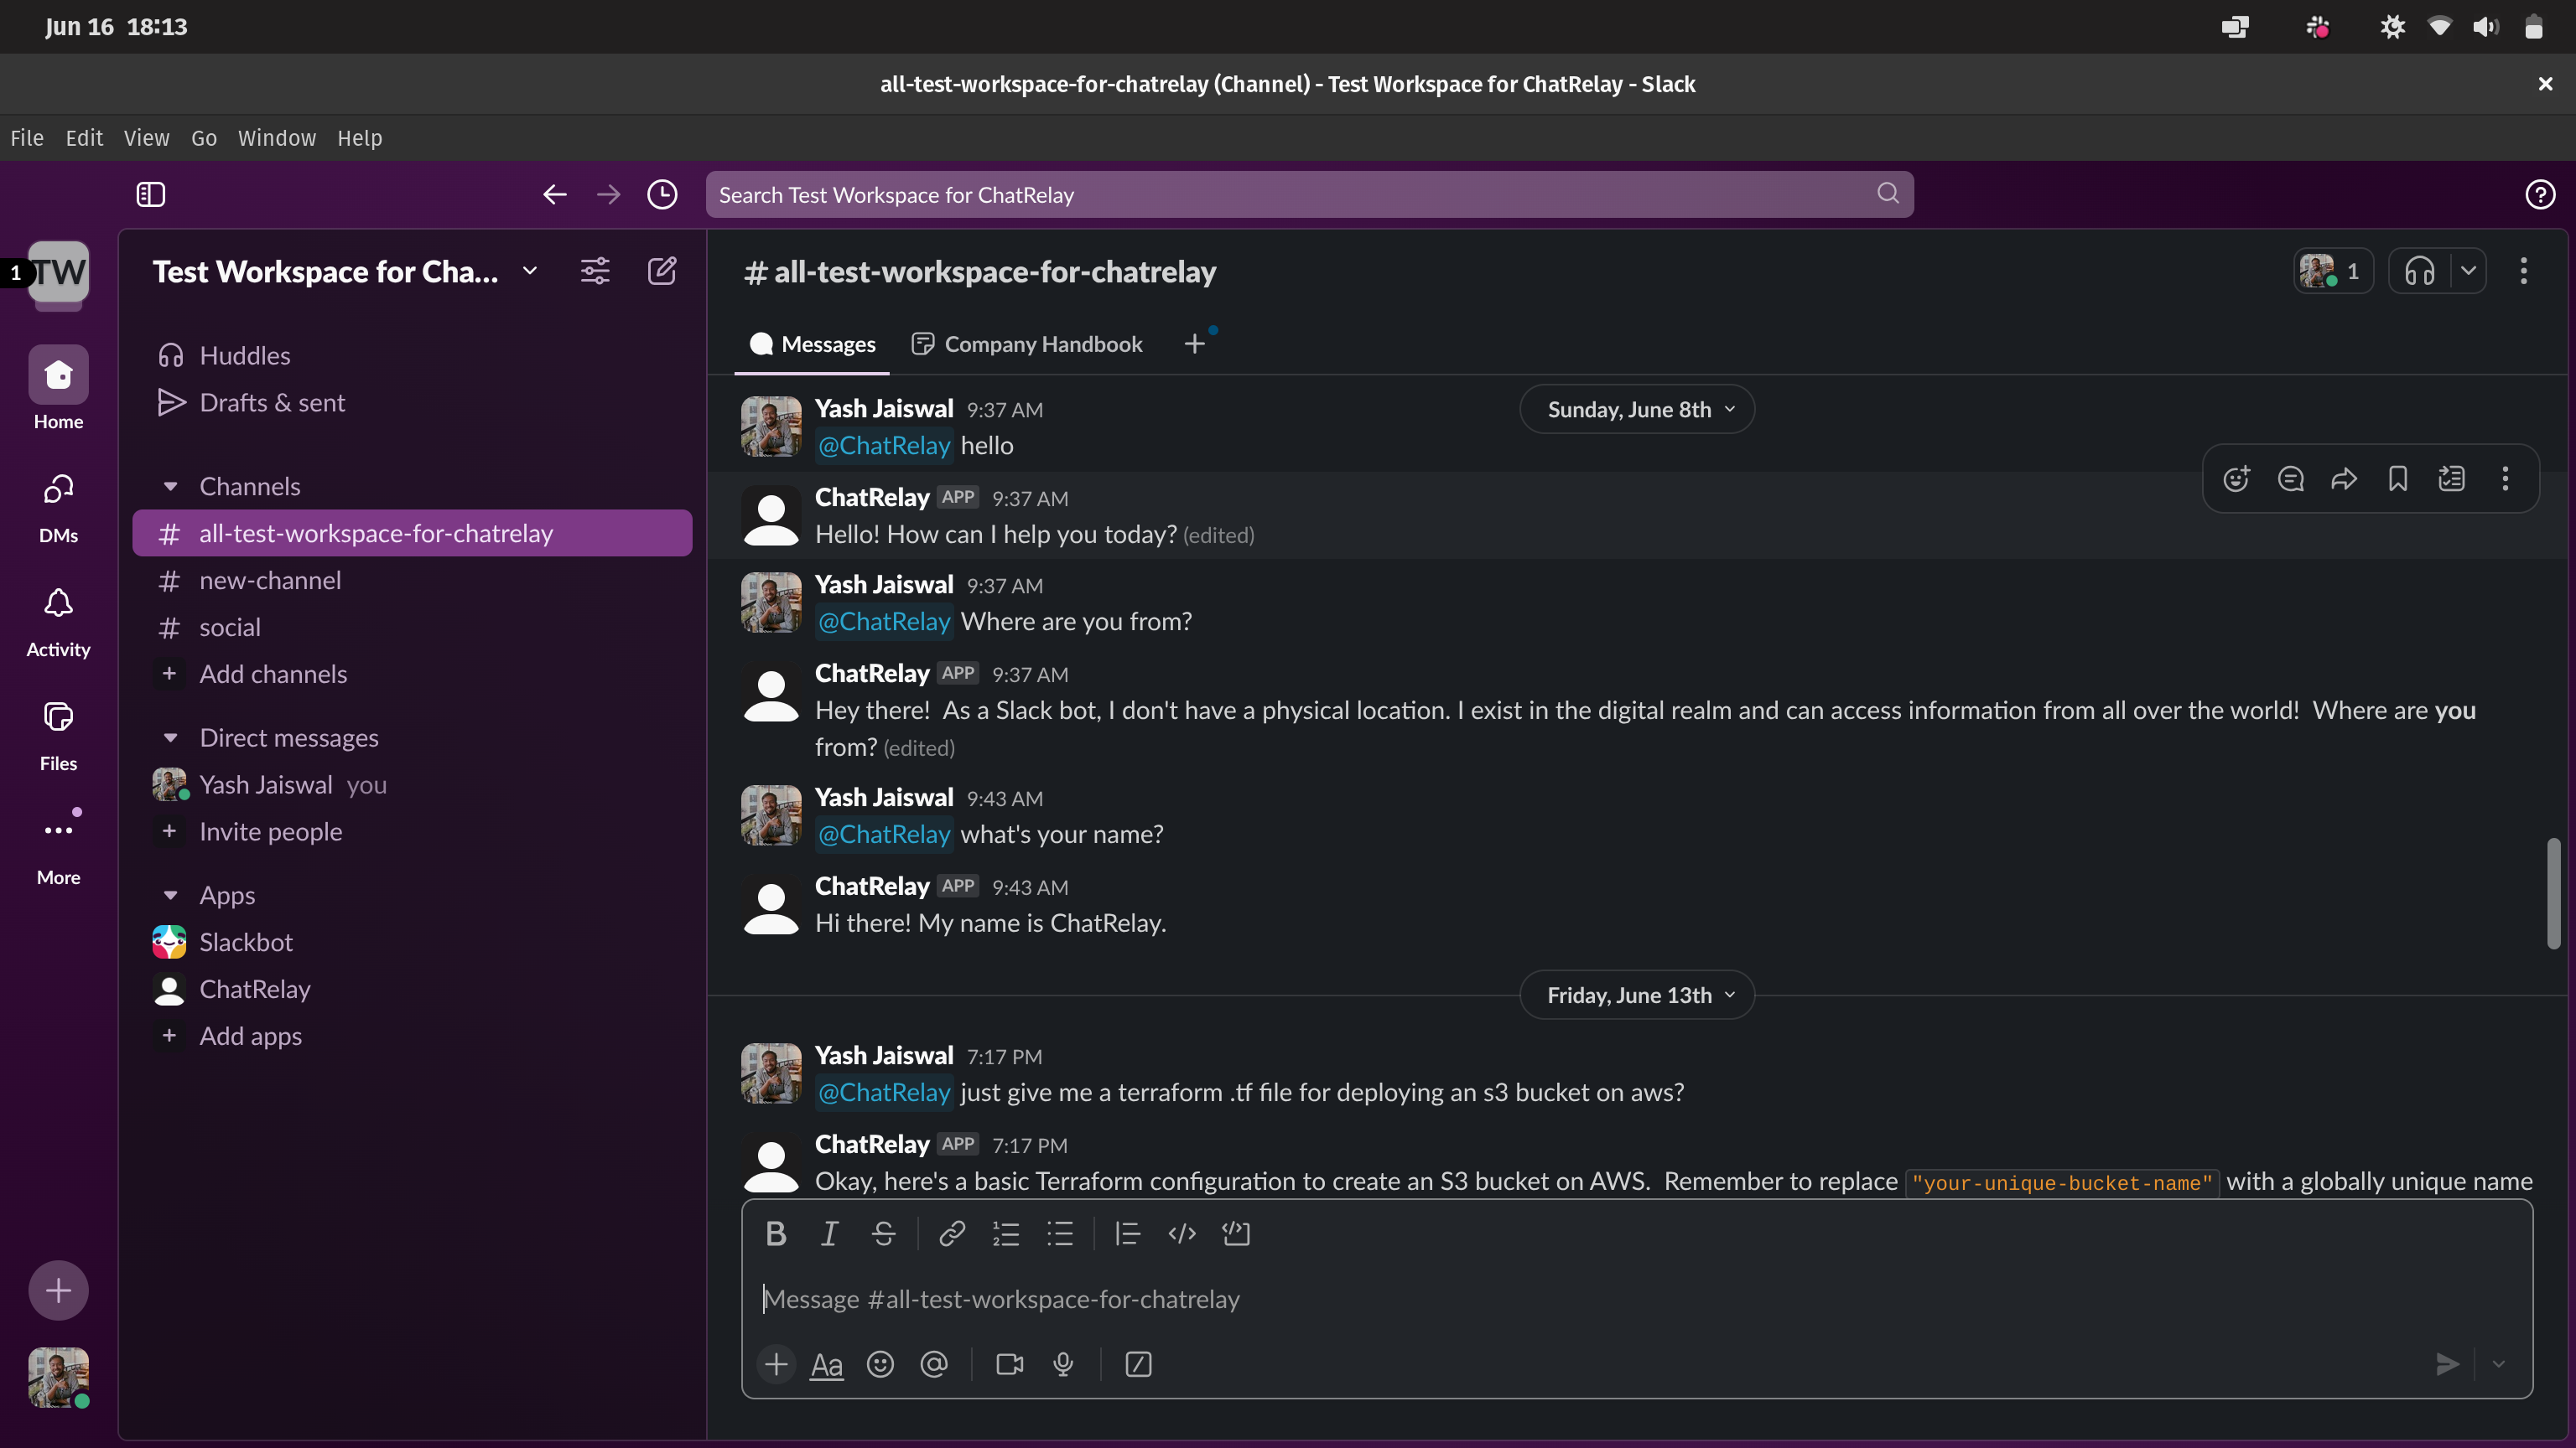Toggle strikethrough formatting

click(x=883, y=1233)
